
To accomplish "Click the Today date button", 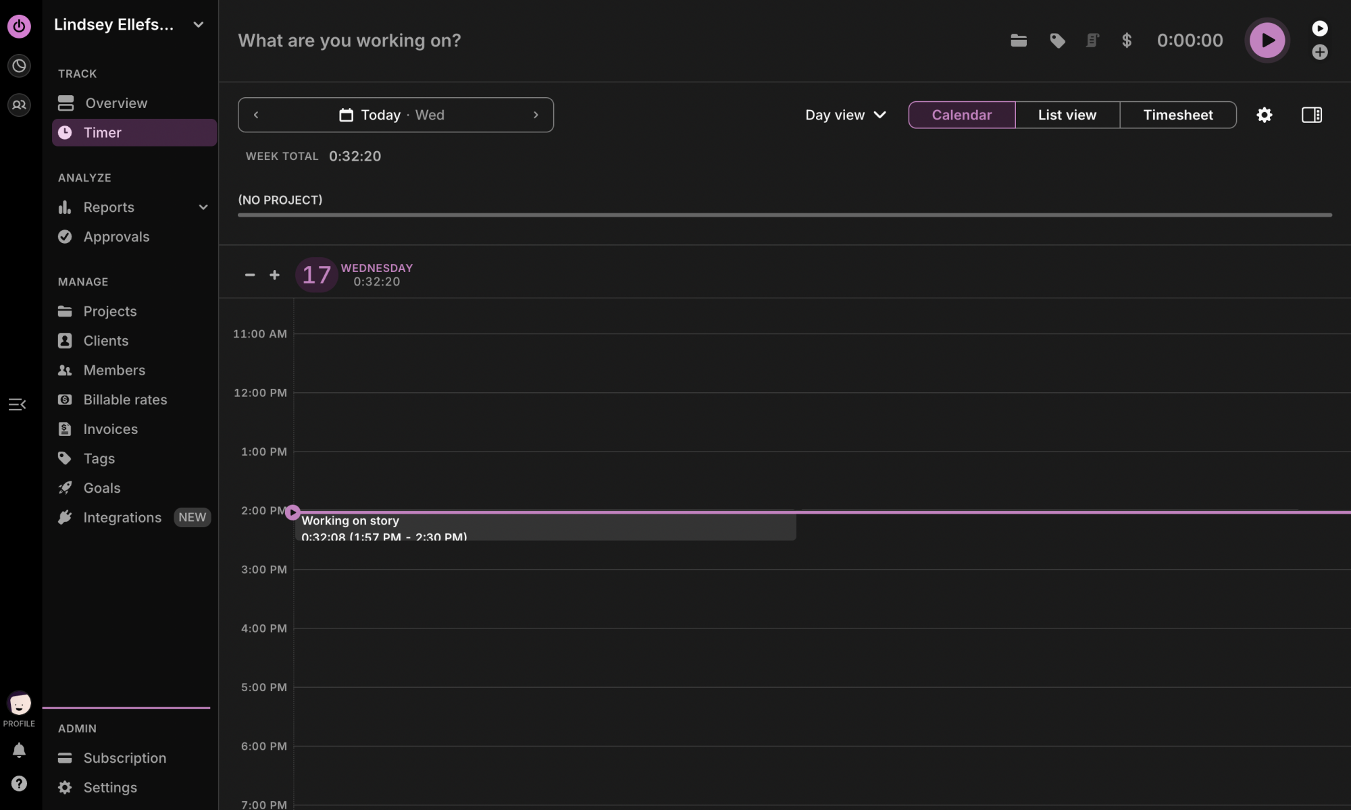I will pos(380,115).
